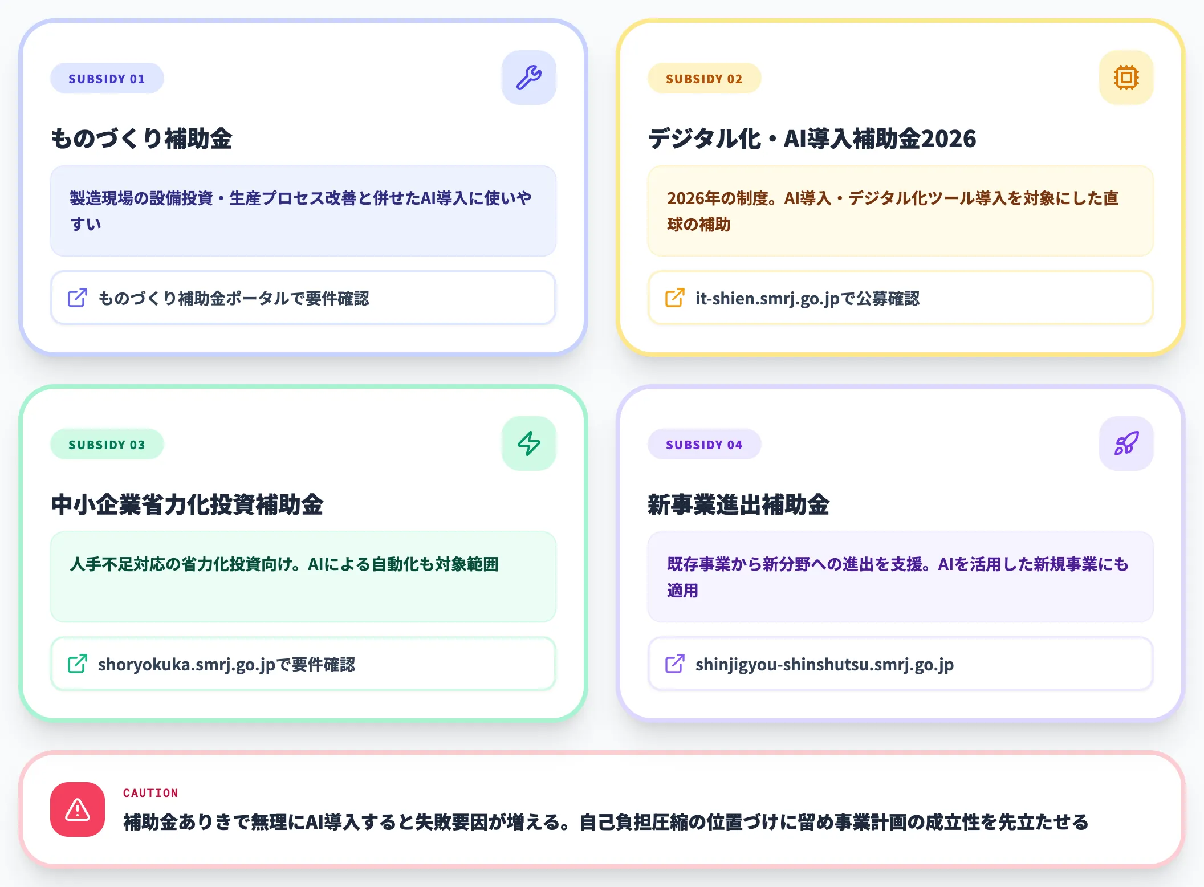1204x887 pixels.
Task: Select the SUBSIDY 02 badge
Action: [704, 78]
